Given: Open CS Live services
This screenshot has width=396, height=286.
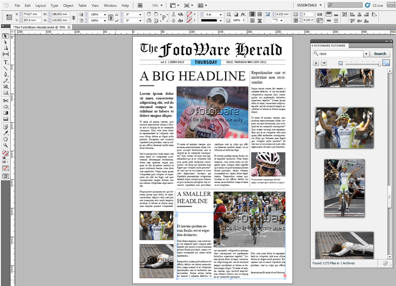Looking at the screenshot, I should click(x=374, y=5).
